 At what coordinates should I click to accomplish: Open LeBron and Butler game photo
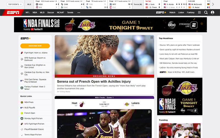point(105,123)
